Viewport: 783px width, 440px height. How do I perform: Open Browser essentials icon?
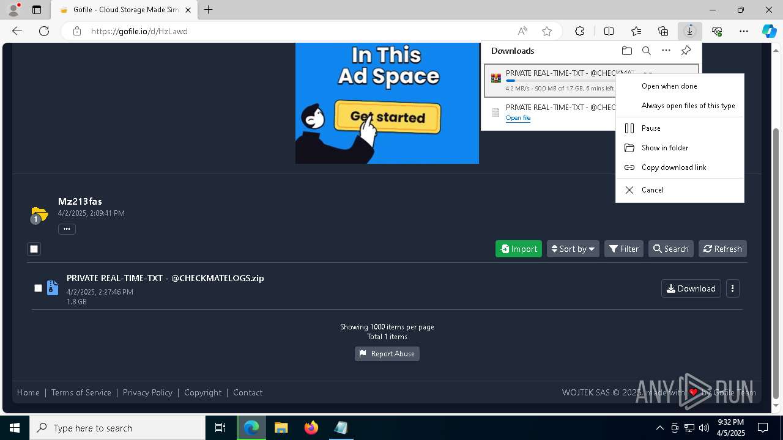(x=717, y=31)
